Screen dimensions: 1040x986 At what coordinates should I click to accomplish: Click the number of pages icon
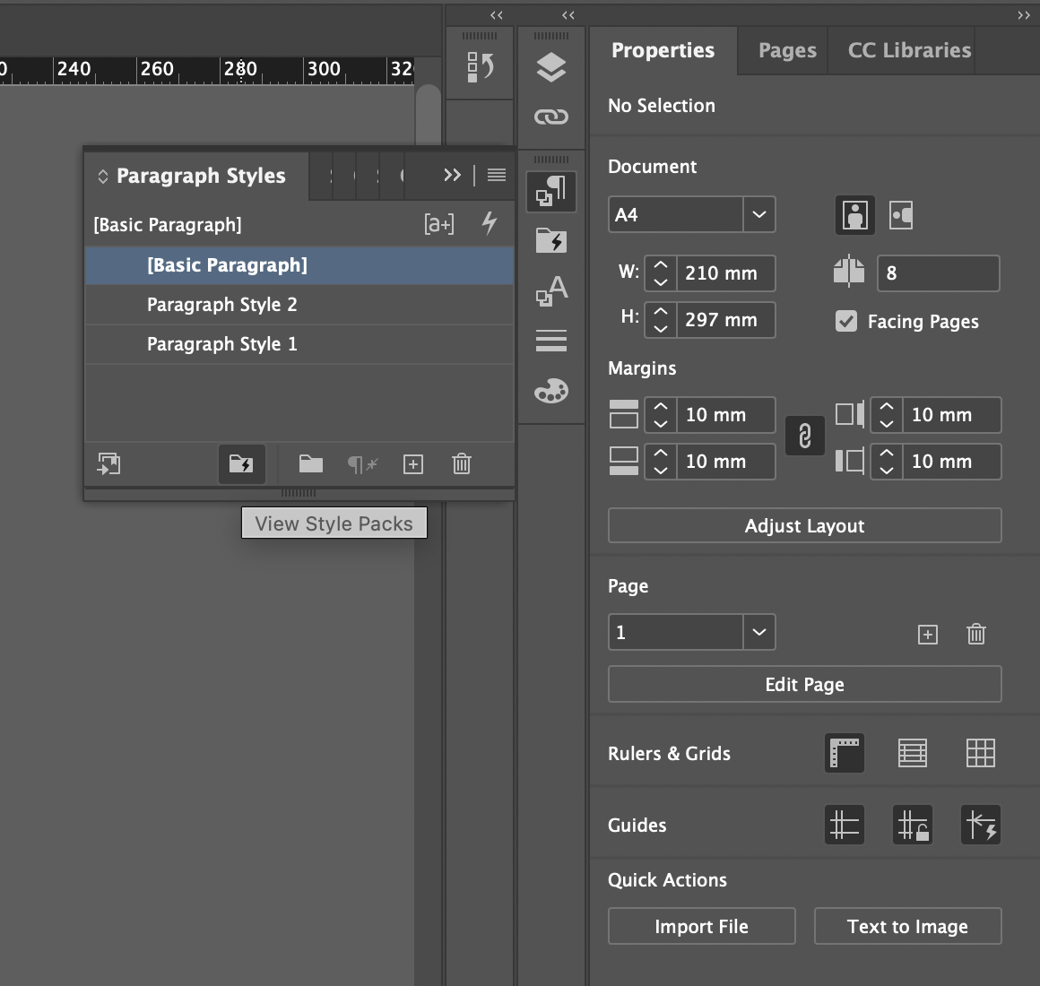coord(849,272)
